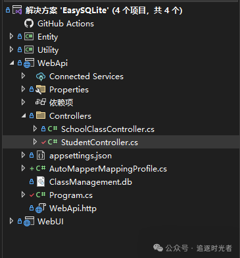Click the WebApi.http file icon
Image resolution: width=240 pixels, height=258 pixels.
click(41, 209)
